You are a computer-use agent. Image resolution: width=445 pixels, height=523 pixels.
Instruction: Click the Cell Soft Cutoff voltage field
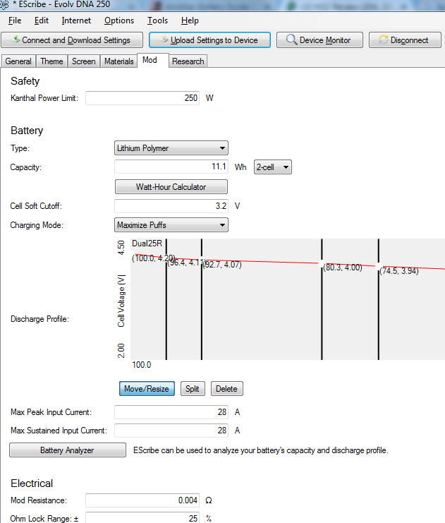[x=171, y=206]
